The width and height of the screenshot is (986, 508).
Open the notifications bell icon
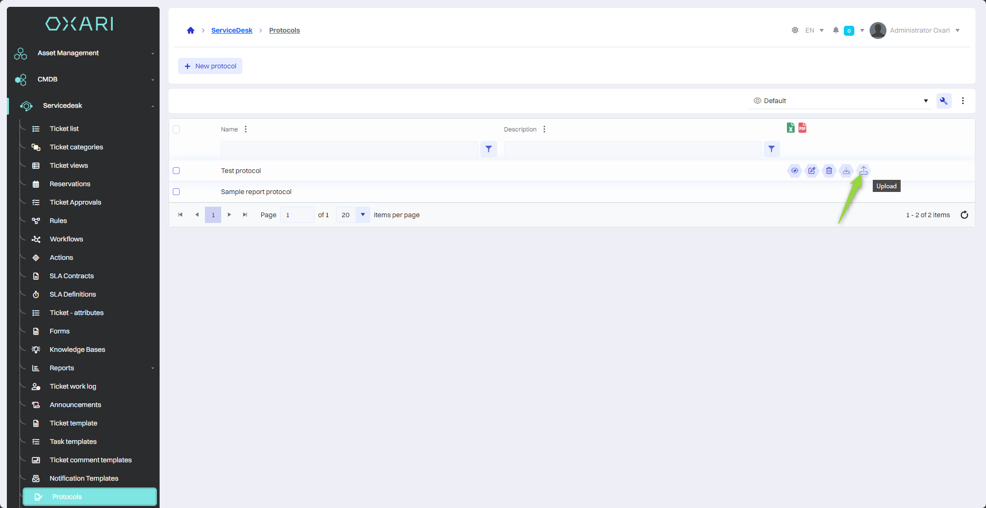click(836, 31)
